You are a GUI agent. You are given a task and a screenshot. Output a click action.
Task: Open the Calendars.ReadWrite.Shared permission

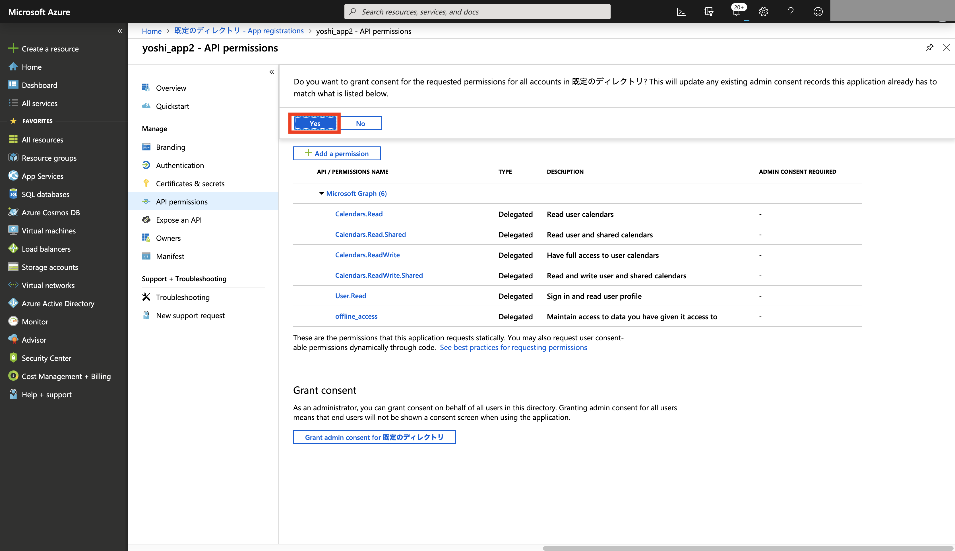point(379,275)
